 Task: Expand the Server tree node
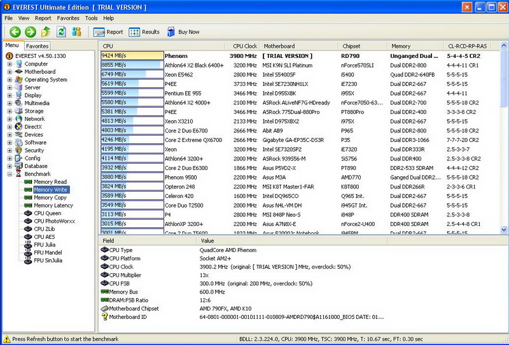pyautogui.click(x=10, y=87)
